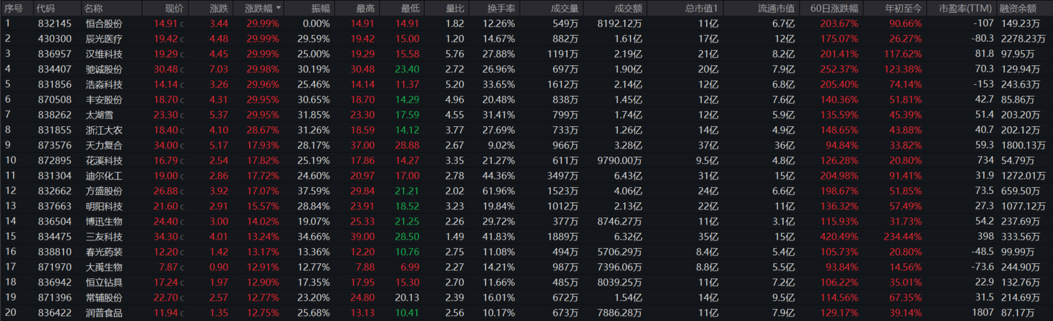This screenshot has height=321, width=1053.
Task: Sort by 融资余额 column header
Action: 1017,8
